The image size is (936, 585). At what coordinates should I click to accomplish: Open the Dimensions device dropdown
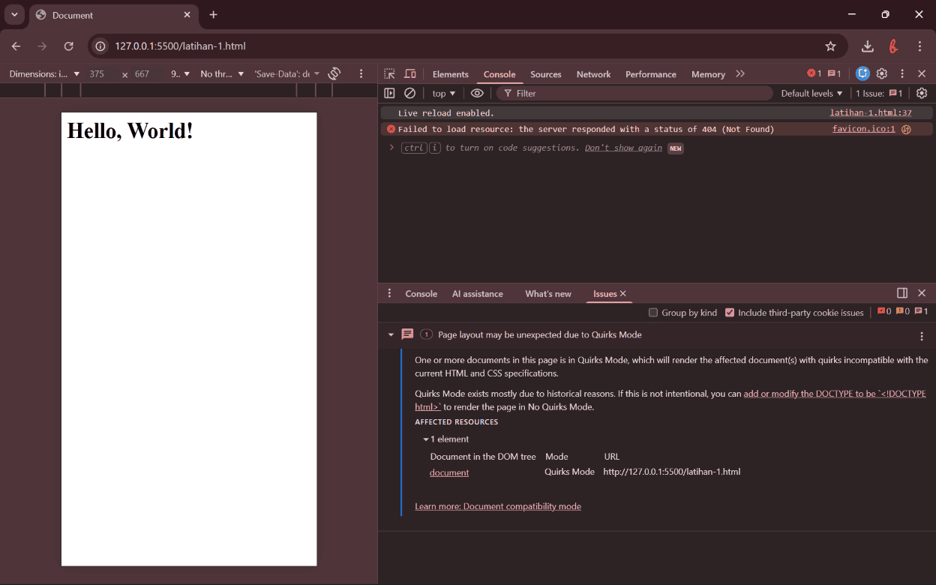44,73
